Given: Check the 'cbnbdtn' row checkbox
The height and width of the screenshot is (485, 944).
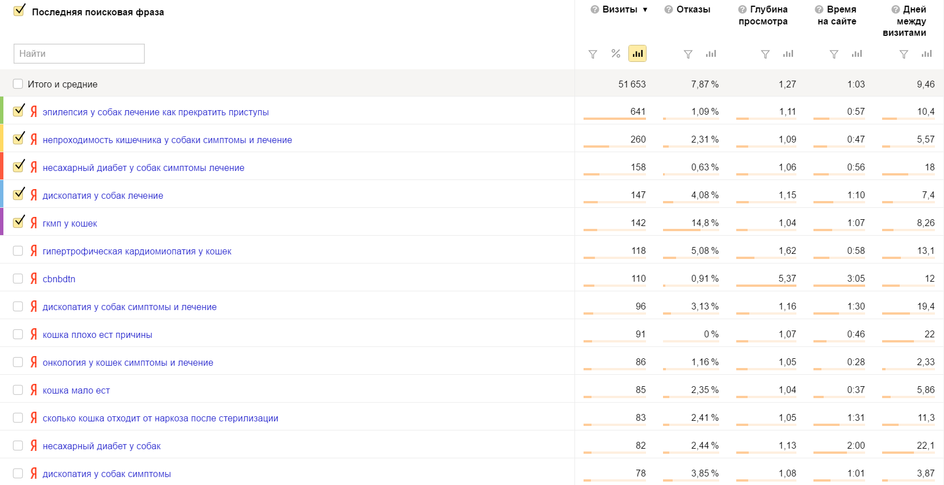Looking at the screenshot, I should pyautogui.click(x=18, y=279).
